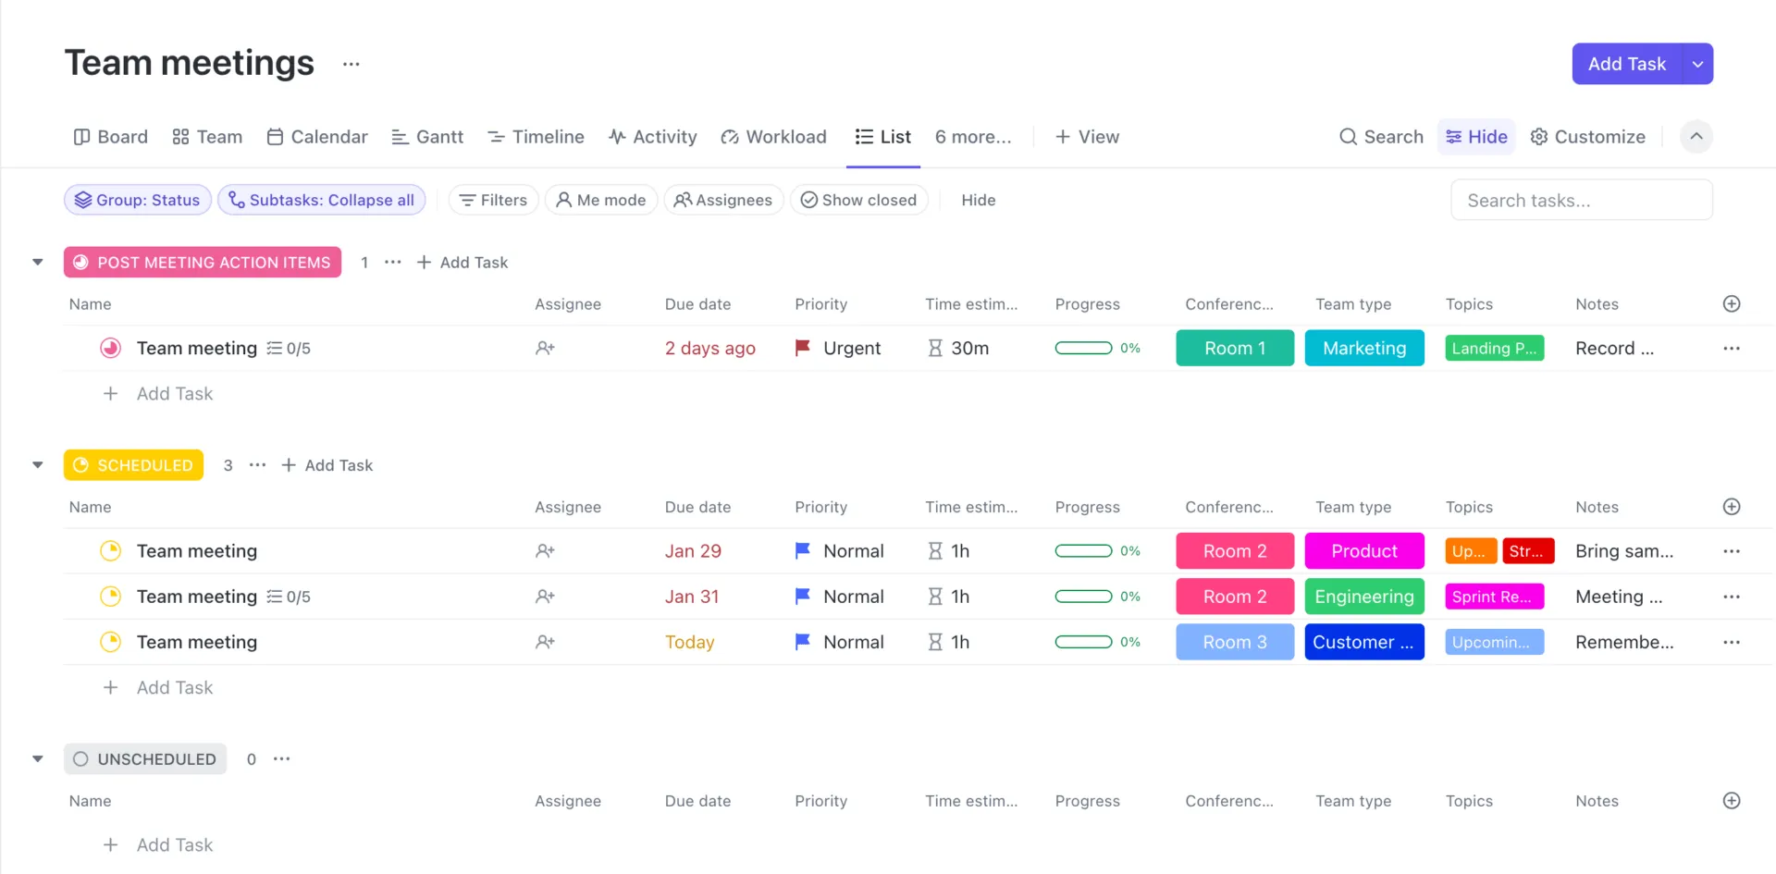Switch to the Gantt view tab
1776x874 pixels.
pyautogui.click(x=427, y=137)
